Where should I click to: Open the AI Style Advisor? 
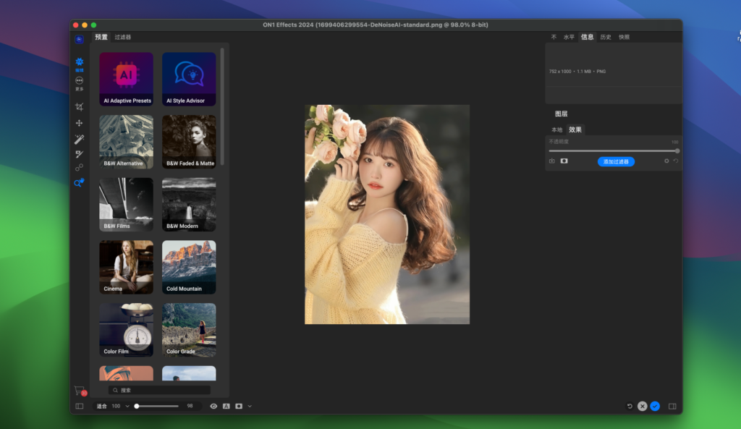click(188, 79)
